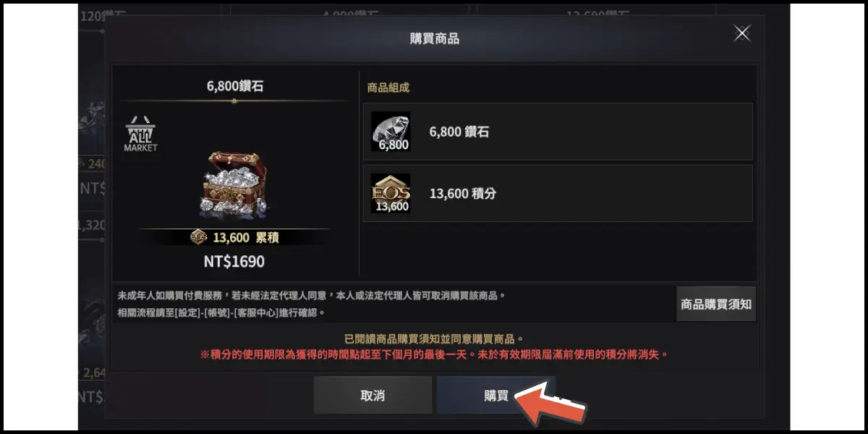Click the diamond treasure chest image
868x434 pixels.
pos(233,185)
